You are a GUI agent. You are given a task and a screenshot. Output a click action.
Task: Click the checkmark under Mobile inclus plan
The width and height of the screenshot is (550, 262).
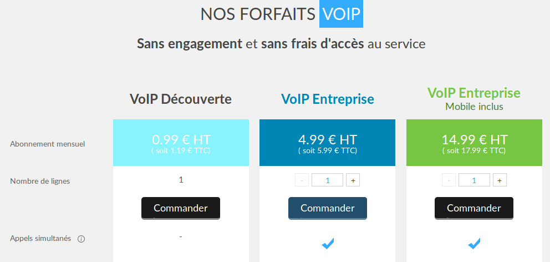[x=474, y=243]
